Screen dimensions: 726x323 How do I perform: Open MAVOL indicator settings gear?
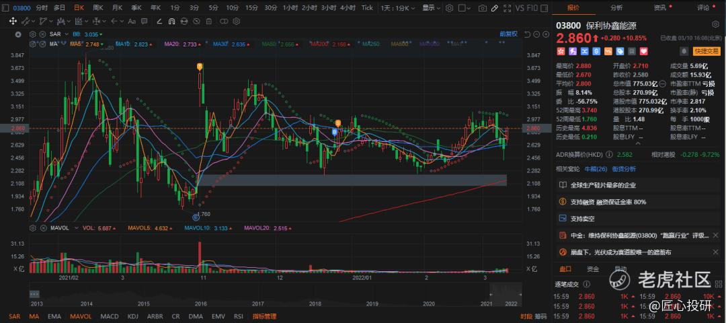tap(32, 228)
